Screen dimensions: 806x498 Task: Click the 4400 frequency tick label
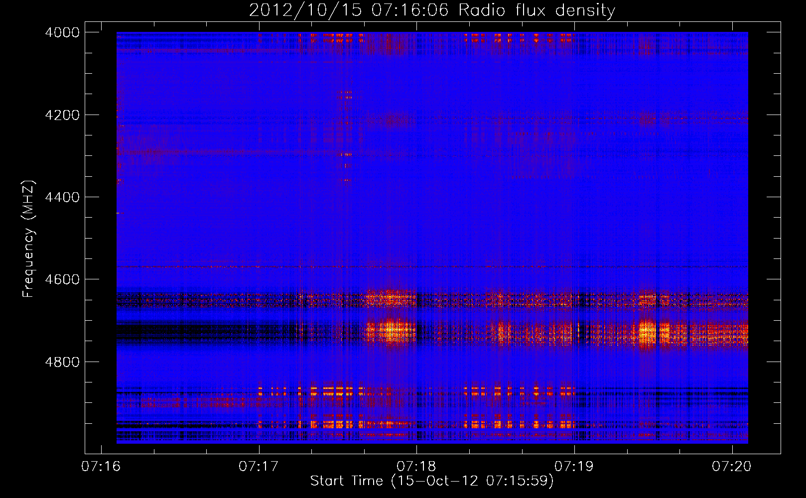(x=62, y=197)
